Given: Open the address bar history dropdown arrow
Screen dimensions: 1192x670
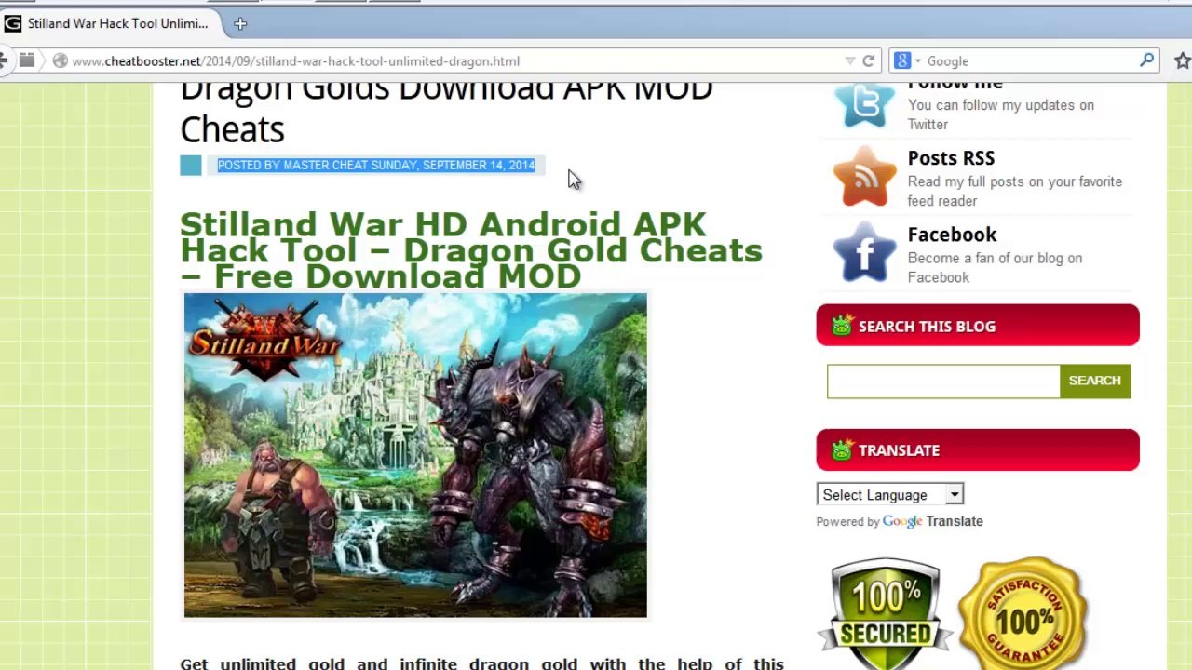Looking at the screenshot, I should (x=849, y=61).
